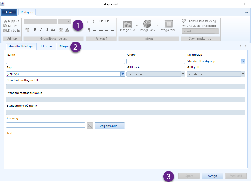251x182 pixels.
Task: Click the Kopiera copy icon
Action: point(6,26)
